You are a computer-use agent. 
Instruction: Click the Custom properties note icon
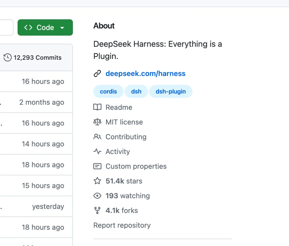[97, 166]
